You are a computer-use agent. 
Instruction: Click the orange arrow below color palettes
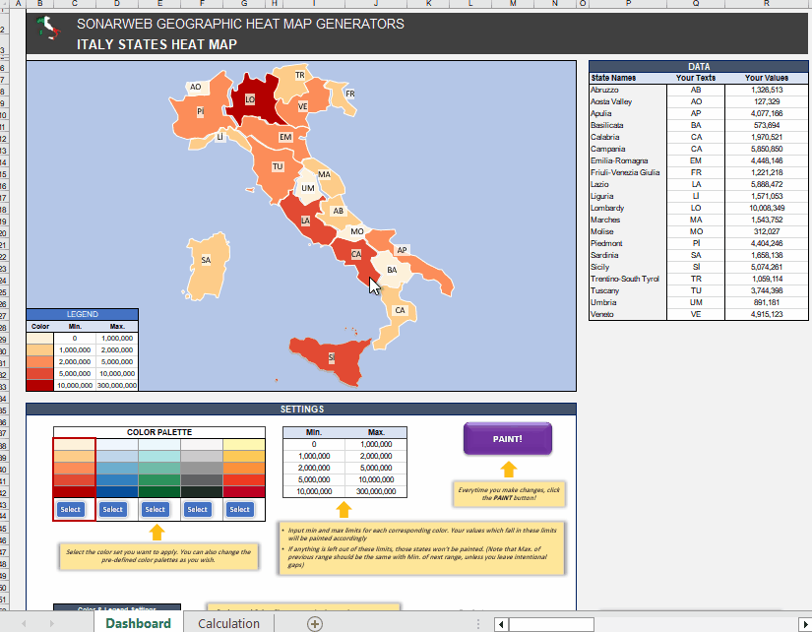point(156,532)
